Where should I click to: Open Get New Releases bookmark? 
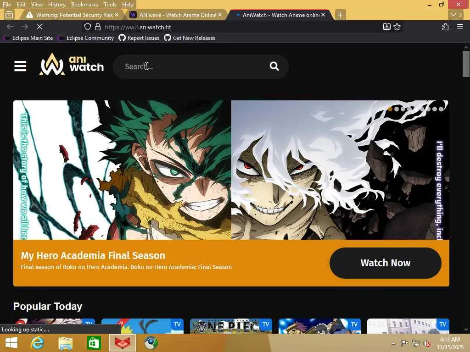click(190, 38)
